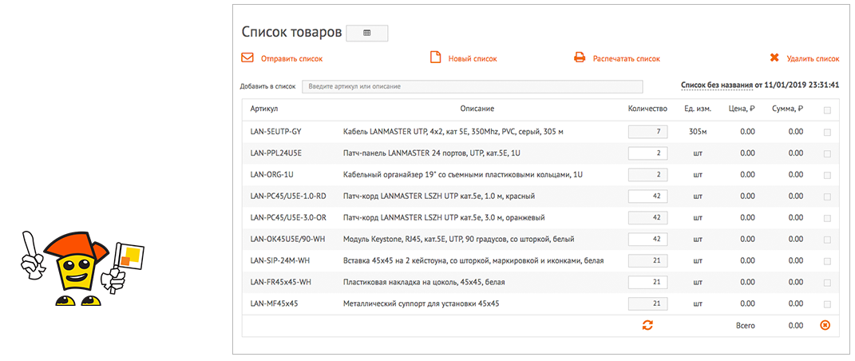Screen dimensions: 855x361
Task: Select checkbox for LAN-MF45x45 row
Action: (x=826, y=303)
